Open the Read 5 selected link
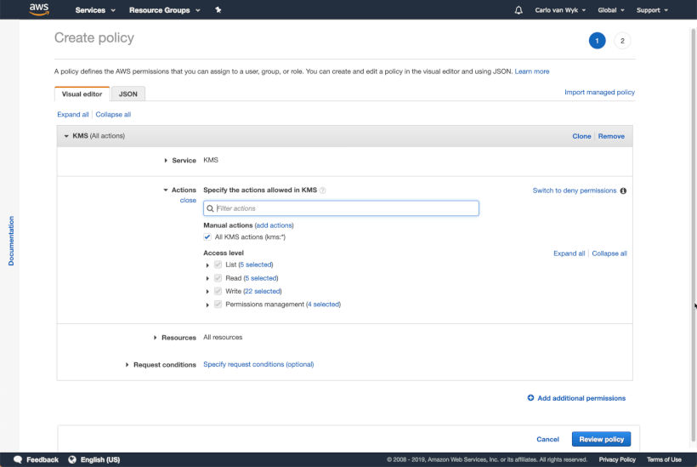Image resolution: width=697 pixels, height=467 pixels. coord(261,278)
